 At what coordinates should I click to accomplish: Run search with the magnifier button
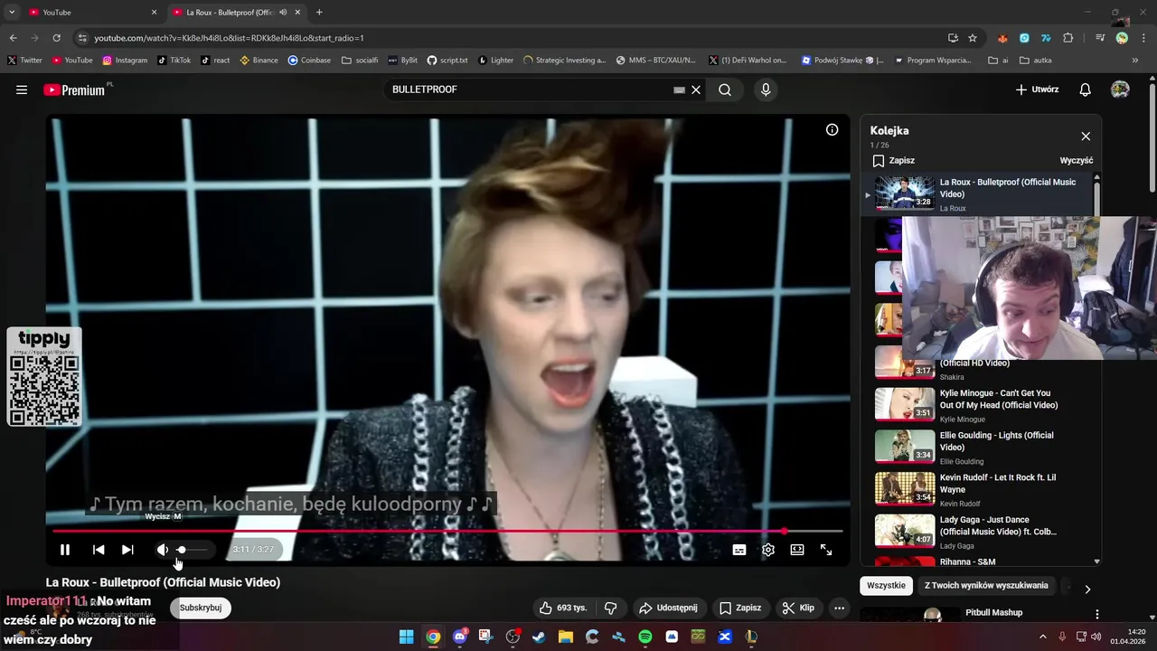pyautogui.click(x=725, y=90)
